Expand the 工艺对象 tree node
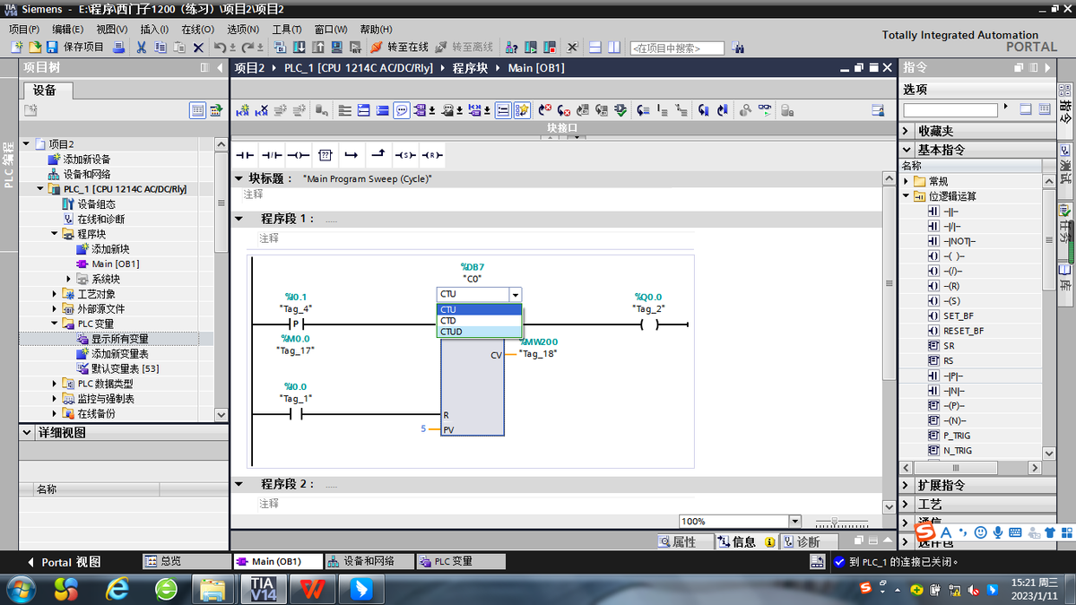This screenshot has height=605, width=1076. coord(55,294)
